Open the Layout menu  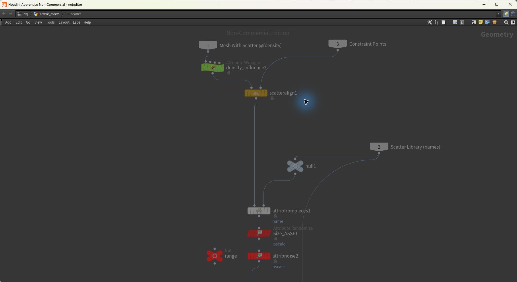(x=64, y=22)
